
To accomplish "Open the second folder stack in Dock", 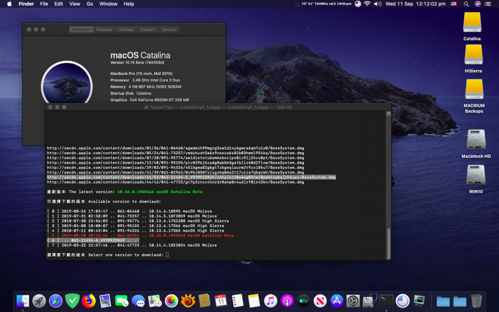I will 460,301.
